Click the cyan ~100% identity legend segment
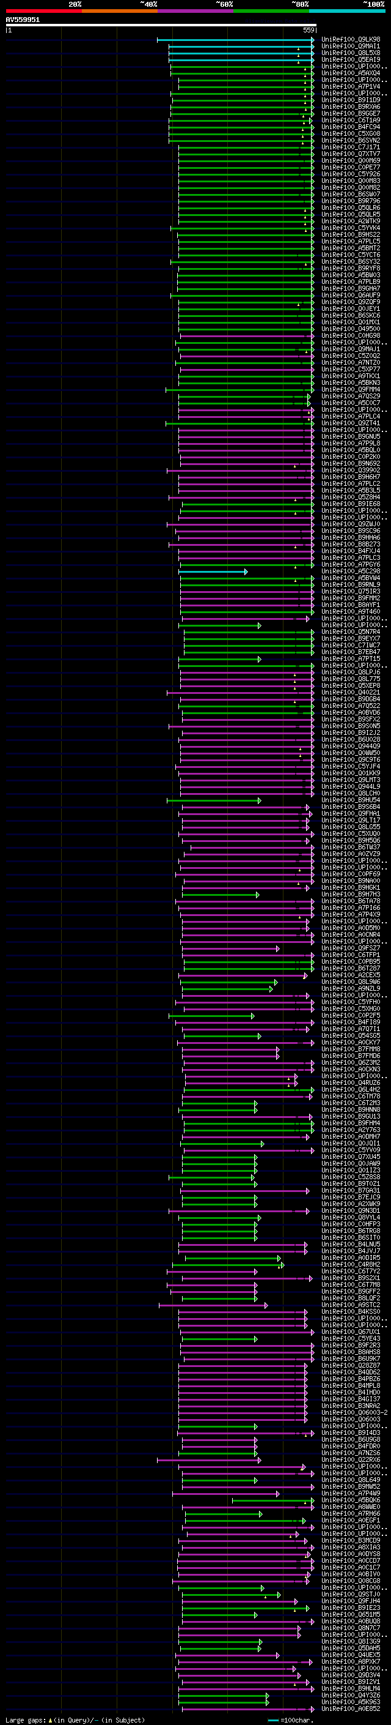391x1725 pixels. [347, 11]
